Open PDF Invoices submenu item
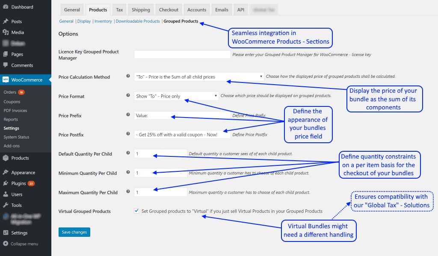The width and height of the screenshot is (438, 256). pos(15,111)
